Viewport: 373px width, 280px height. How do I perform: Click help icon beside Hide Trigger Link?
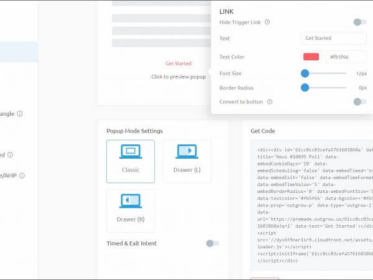pyautogui.click(x=267, y=22)
